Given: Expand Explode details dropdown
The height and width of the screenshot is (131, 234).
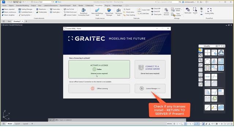Looking at the screenshot, I should click(x=182, y=10).
